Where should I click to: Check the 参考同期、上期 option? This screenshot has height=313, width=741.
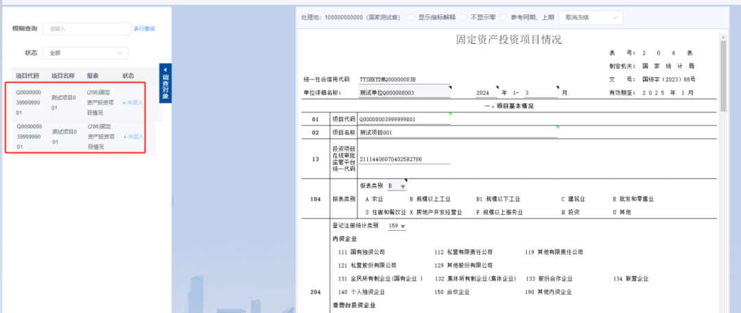503,17
